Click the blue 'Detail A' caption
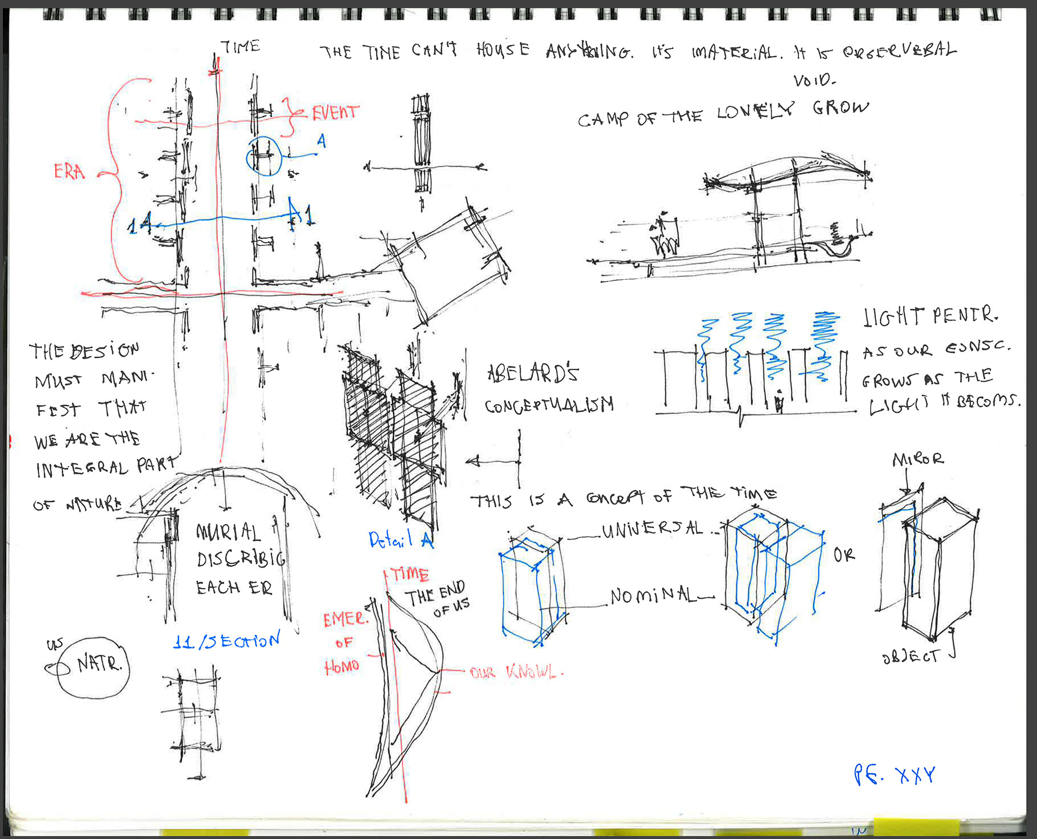The height and width of the screenshot is (839, 1037). tap(400, 539)
